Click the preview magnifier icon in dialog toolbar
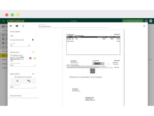 (17, 26)
